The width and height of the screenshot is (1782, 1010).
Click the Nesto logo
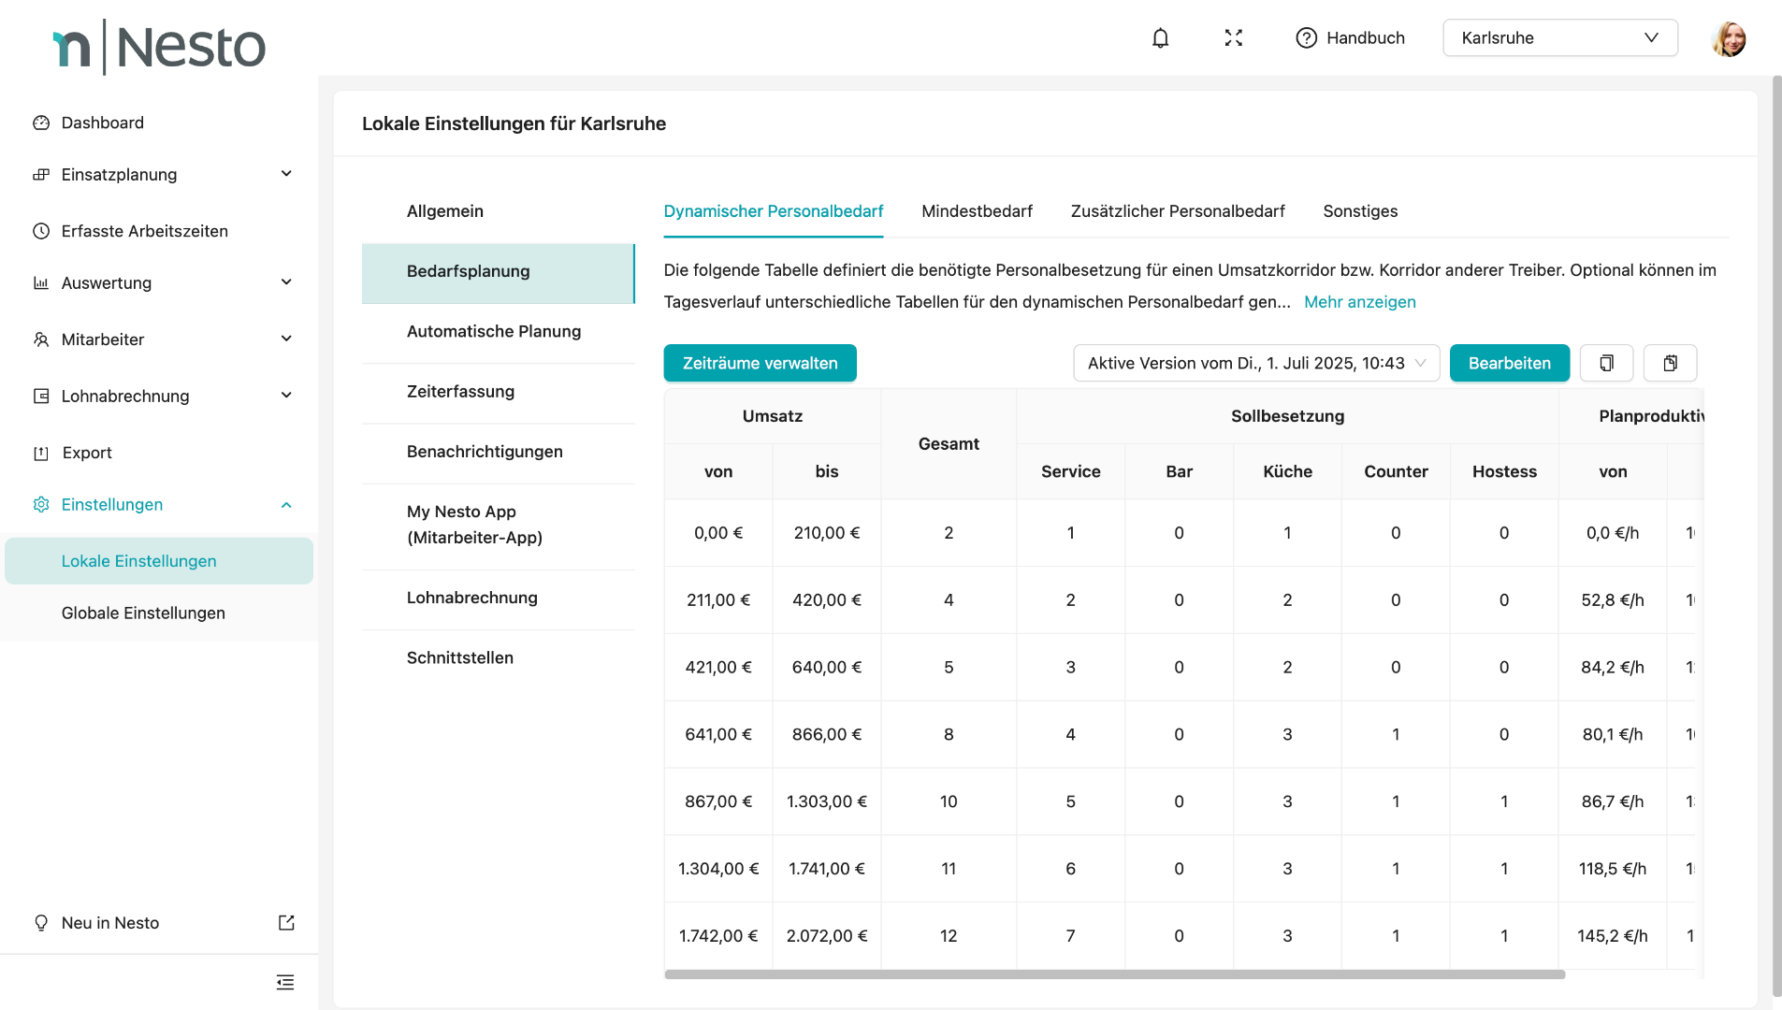[x=159, y=47]
